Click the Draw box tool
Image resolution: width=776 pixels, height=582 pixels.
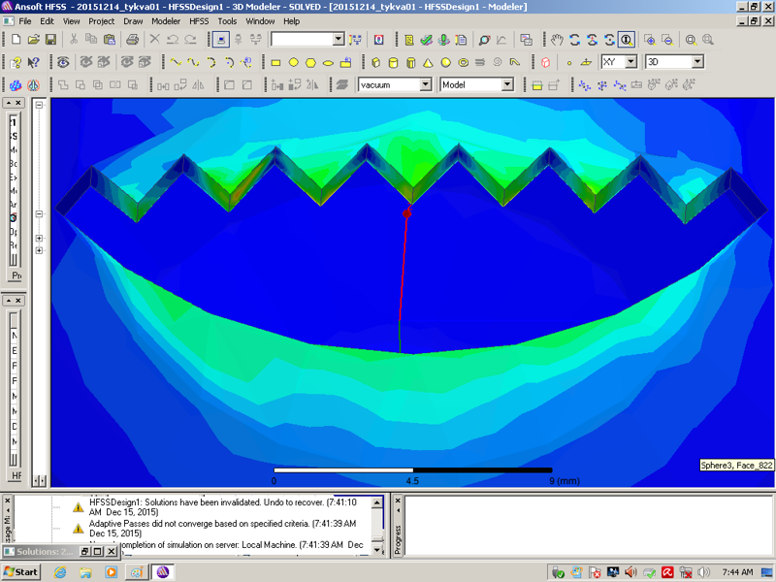[376, 62]
